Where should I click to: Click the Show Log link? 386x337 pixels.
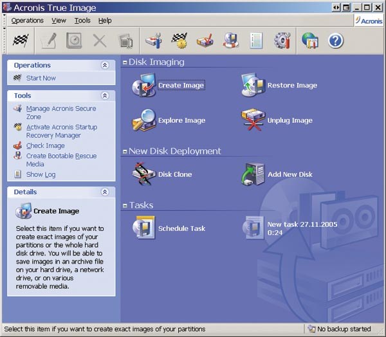pyautogui.click(x=41, y=174)
